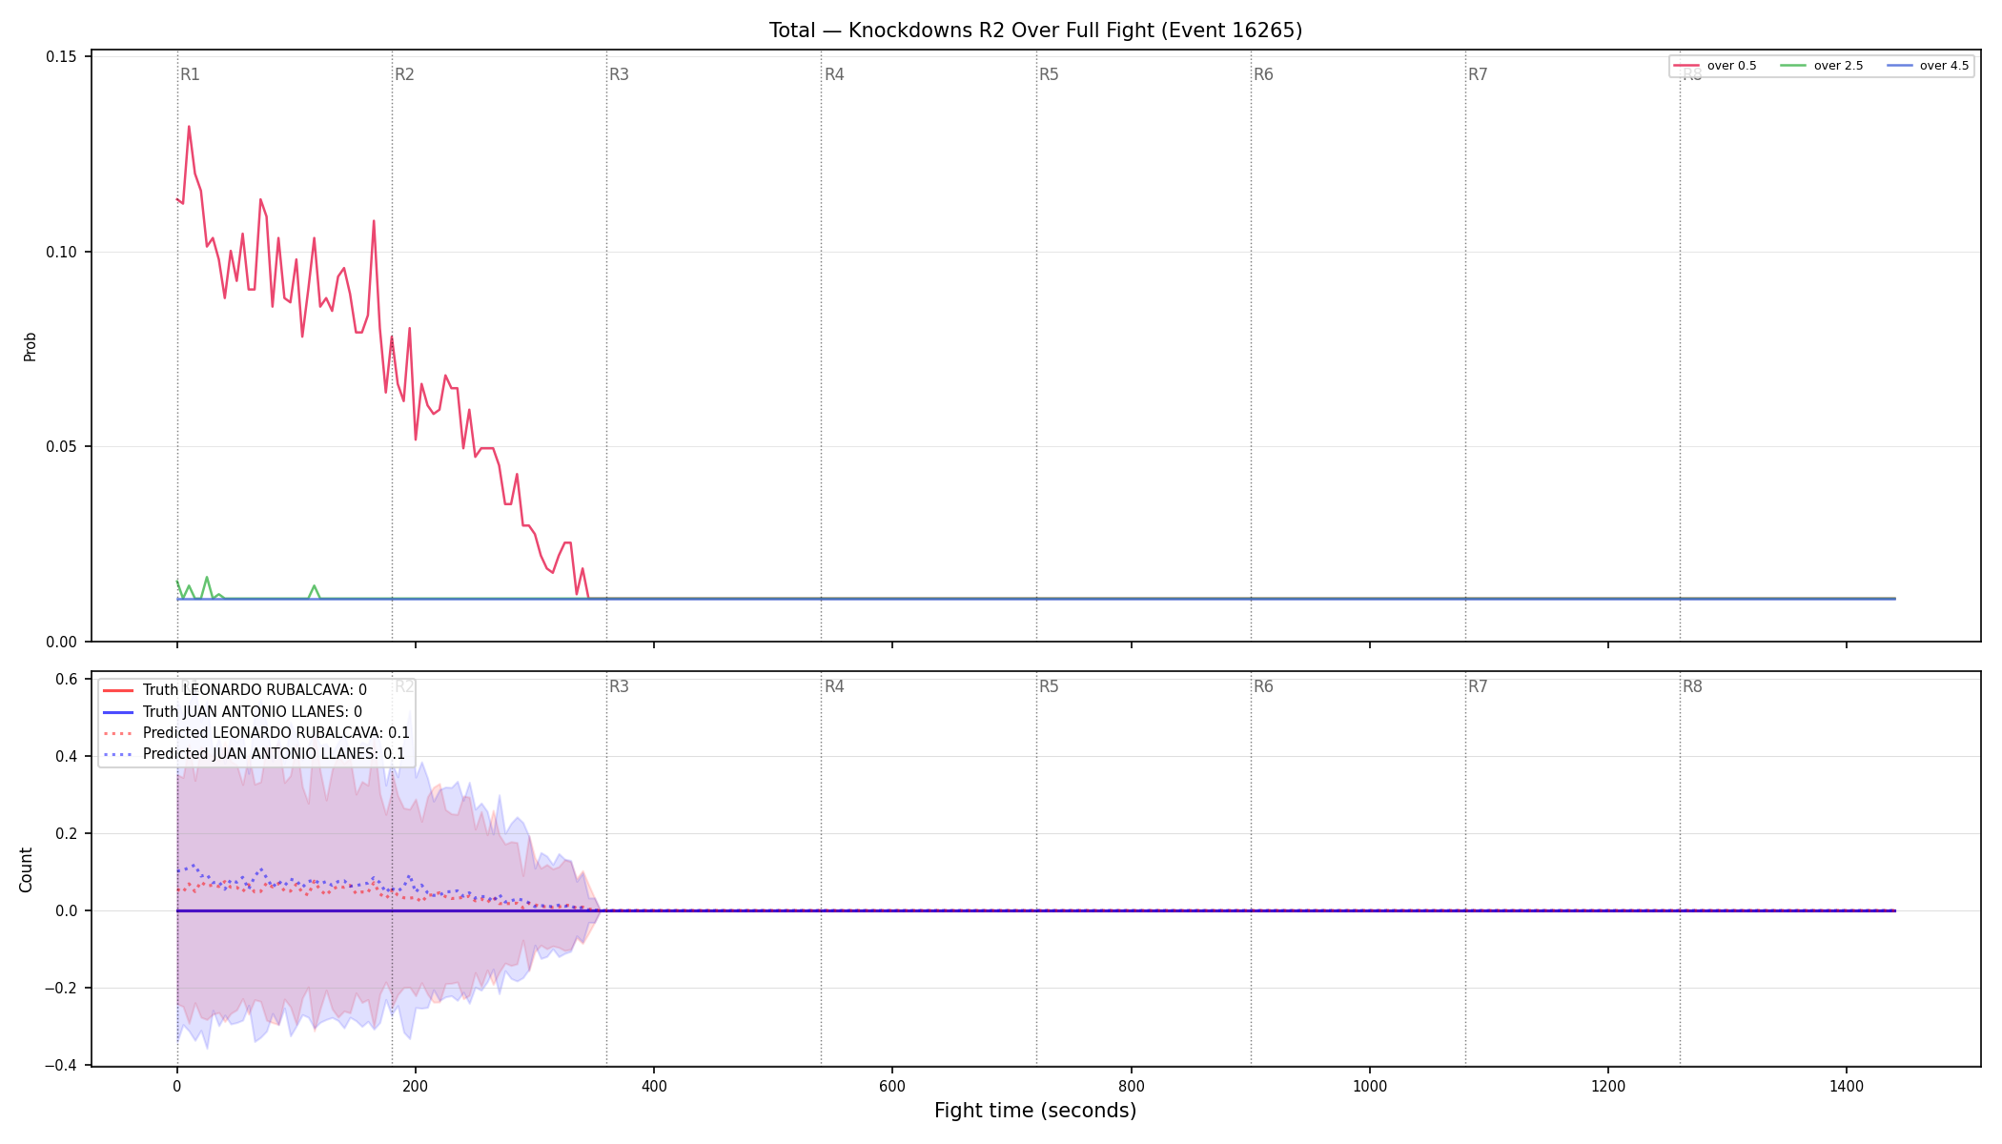Click the 'Prob' y-axis label
Screen dimensions: 2002x1144
pos(30,346)
